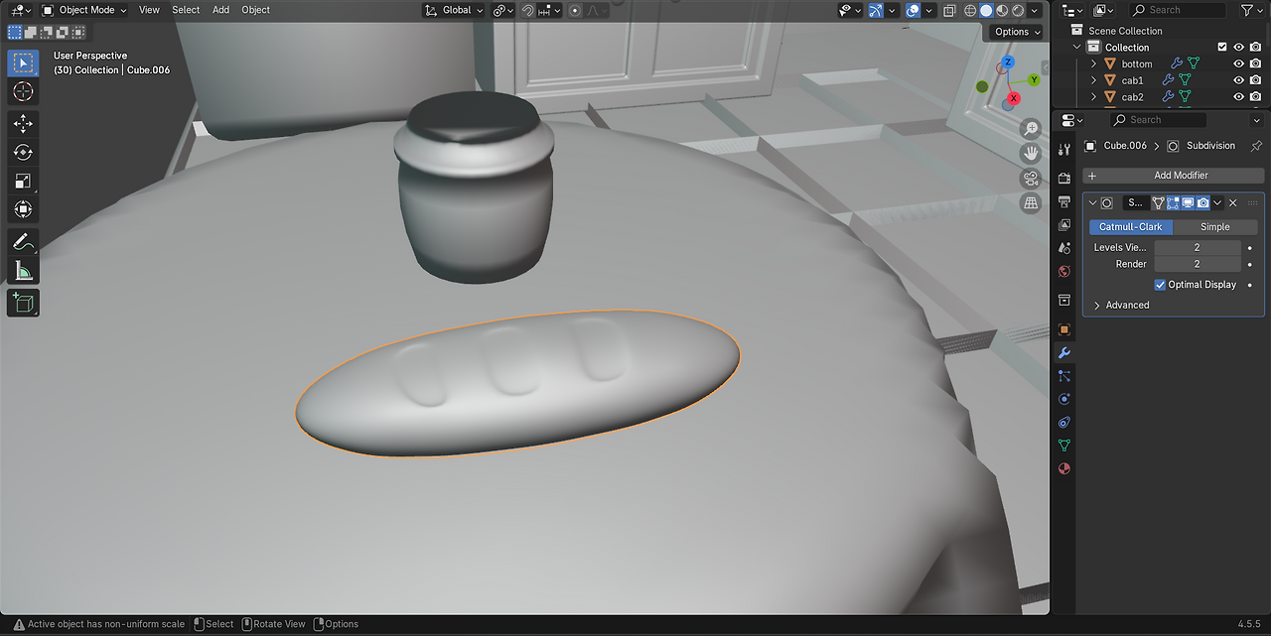
Task: Collapse the Collection in outliner
Action: pos(1077,47)
